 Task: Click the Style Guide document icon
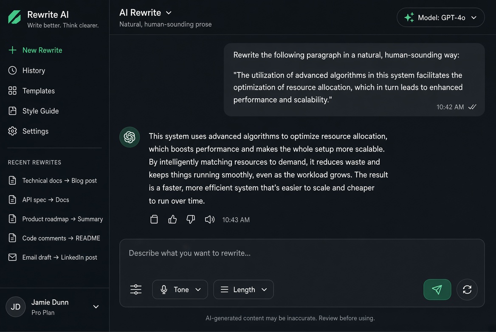(12, 111)
